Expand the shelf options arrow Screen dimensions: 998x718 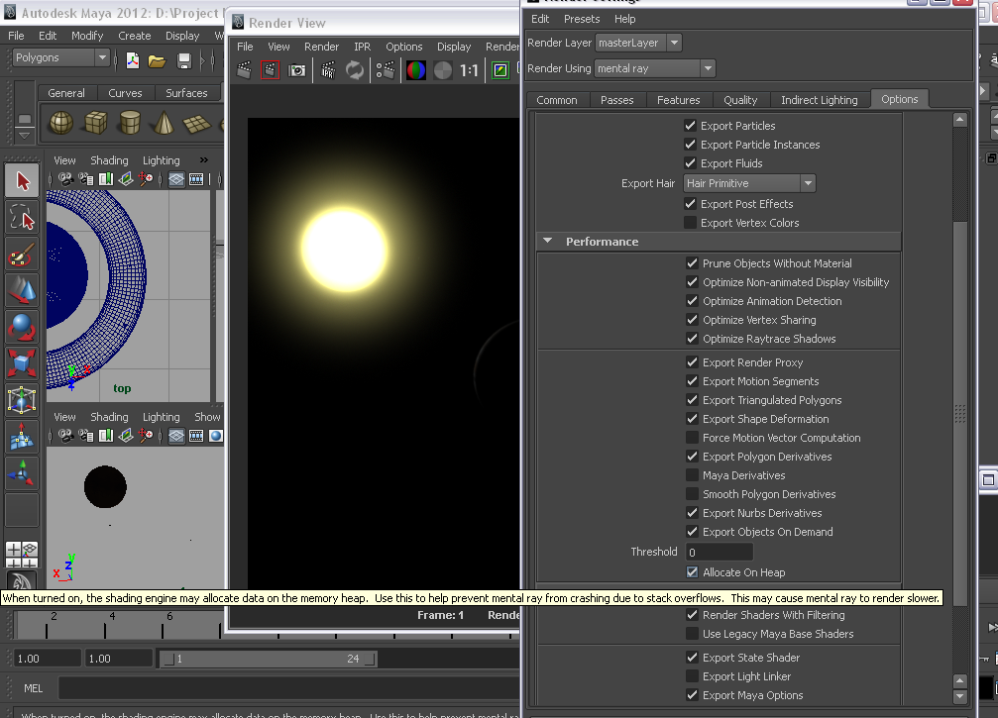click(24, 135)
